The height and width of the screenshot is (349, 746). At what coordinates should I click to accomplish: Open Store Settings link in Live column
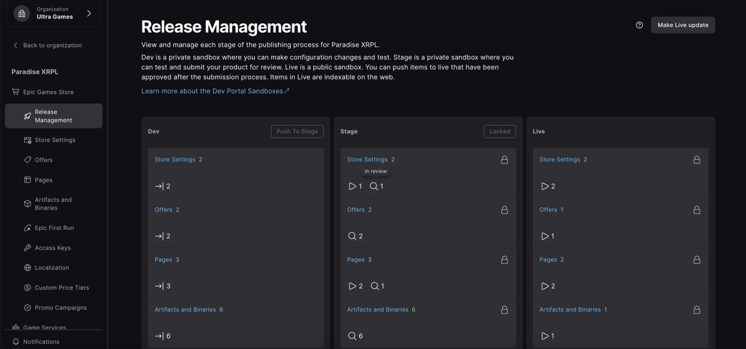(x=559, y=159)
